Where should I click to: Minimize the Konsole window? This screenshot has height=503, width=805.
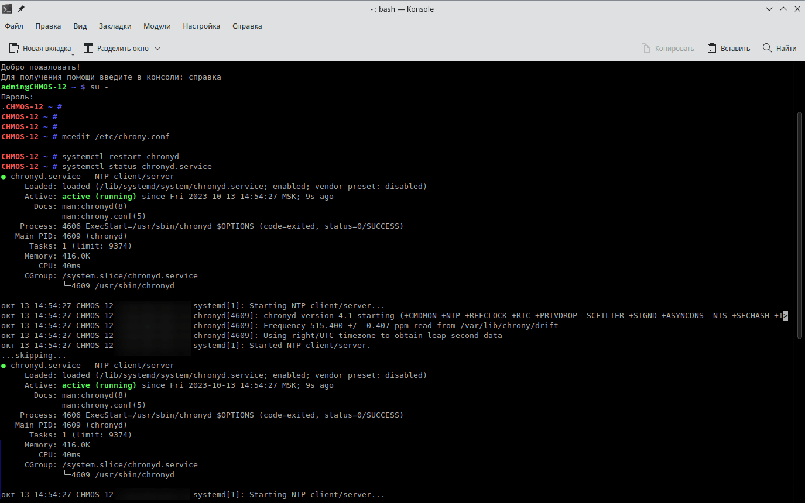pyautogui.click(x=768, y=9)
